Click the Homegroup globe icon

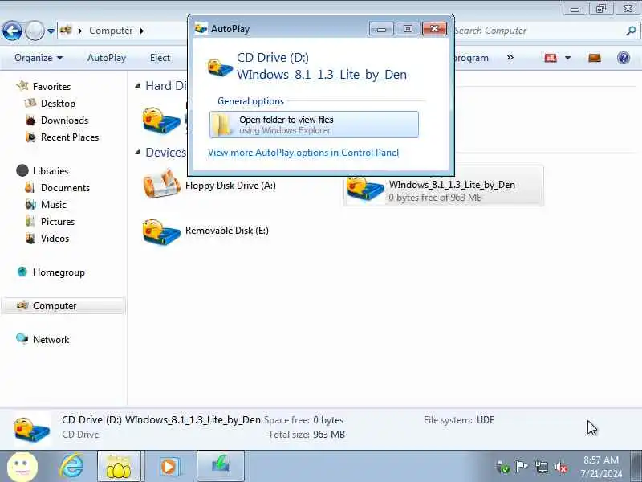(22, 272)
